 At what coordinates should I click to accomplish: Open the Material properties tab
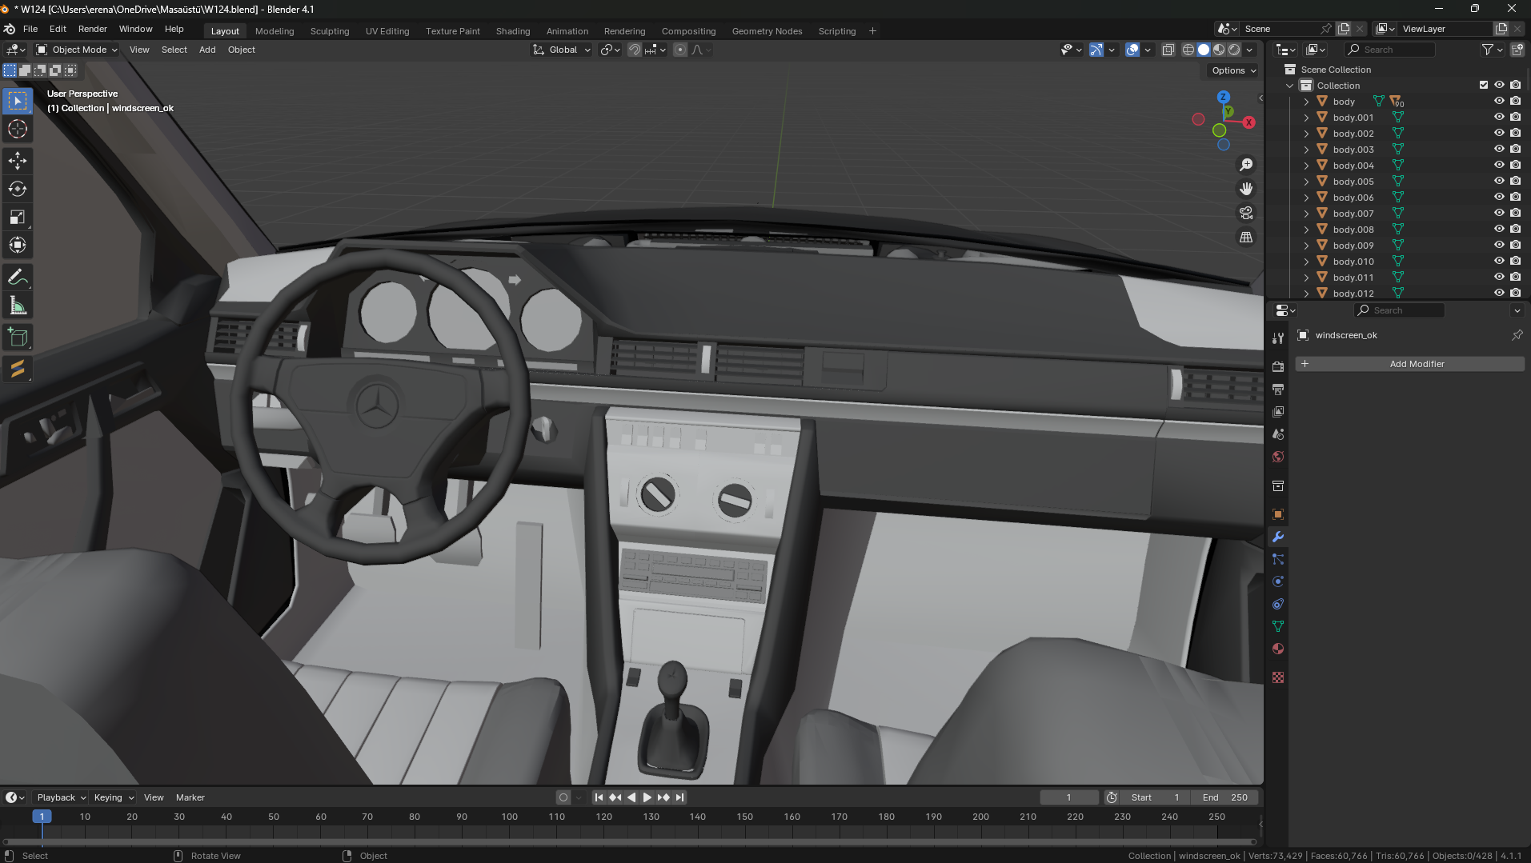1278,649
